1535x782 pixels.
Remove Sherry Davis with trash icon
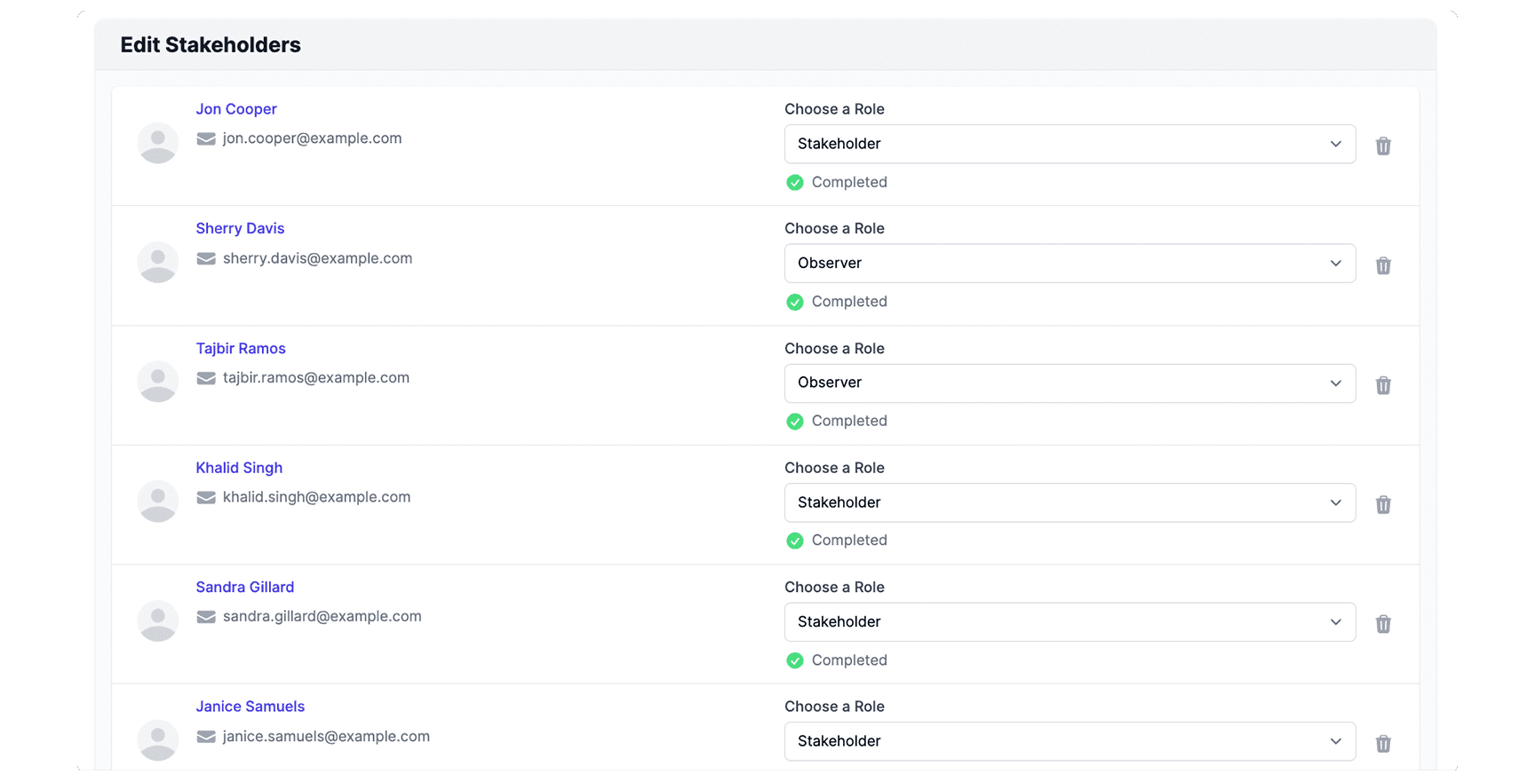1383,265
